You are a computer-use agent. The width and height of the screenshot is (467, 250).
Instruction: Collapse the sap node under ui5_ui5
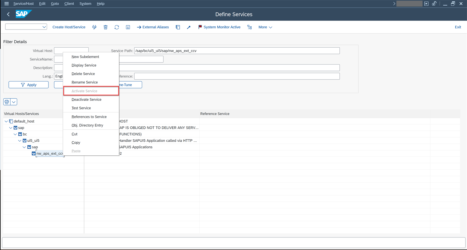(x=24, y=147)
